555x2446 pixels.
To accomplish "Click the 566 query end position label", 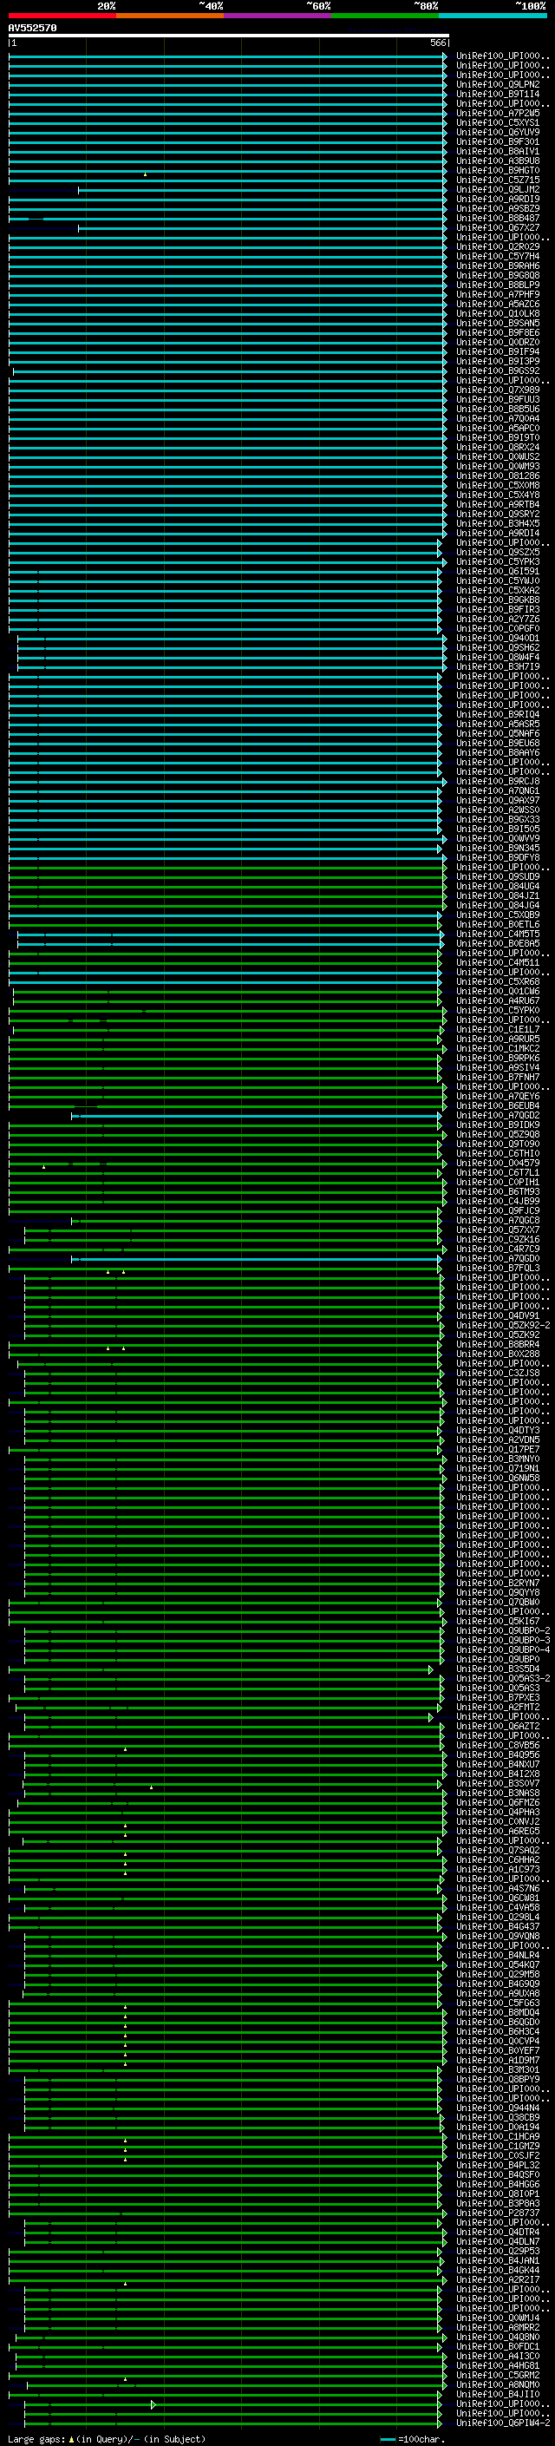I will pyautogui.click(x=437, y=43).
